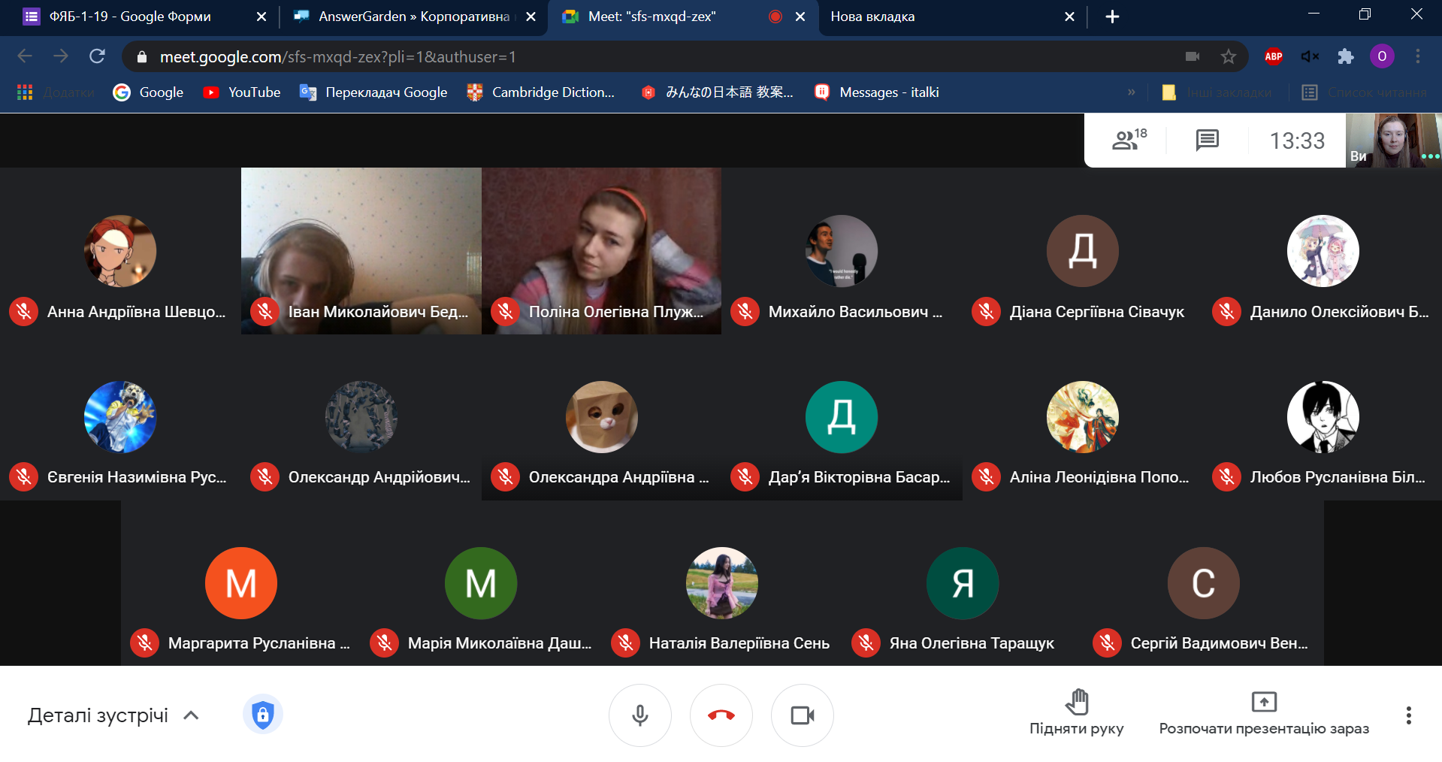This screenshot has width=1442, height=762.
Task: Toggle the tab's muted-sound icon in the toolbar
Action: pos(1309,56)
